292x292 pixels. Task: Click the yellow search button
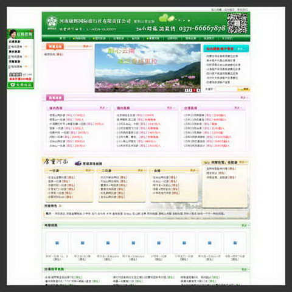click(244, 89)
